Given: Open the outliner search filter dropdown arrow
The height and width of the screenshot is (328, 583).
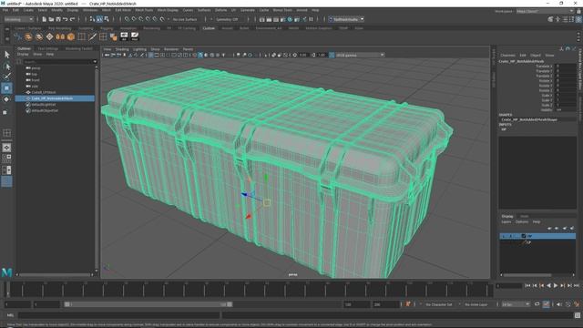Looking at the screenshot, I should pos(95,62).
